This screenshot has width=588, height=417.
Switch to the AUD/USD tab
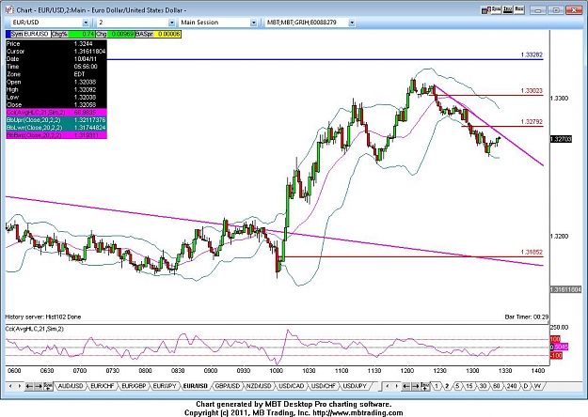71,386
